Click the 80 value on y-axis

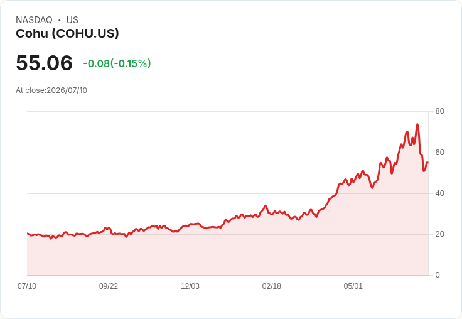[439, 111]
